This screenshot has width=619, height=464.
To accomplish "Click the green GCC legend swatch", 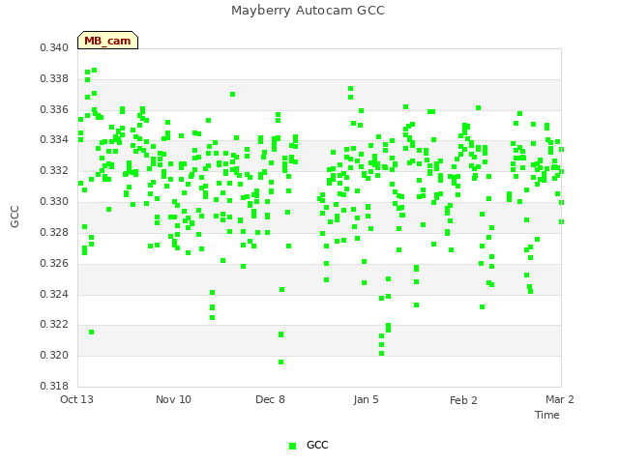I will (292, 446).
